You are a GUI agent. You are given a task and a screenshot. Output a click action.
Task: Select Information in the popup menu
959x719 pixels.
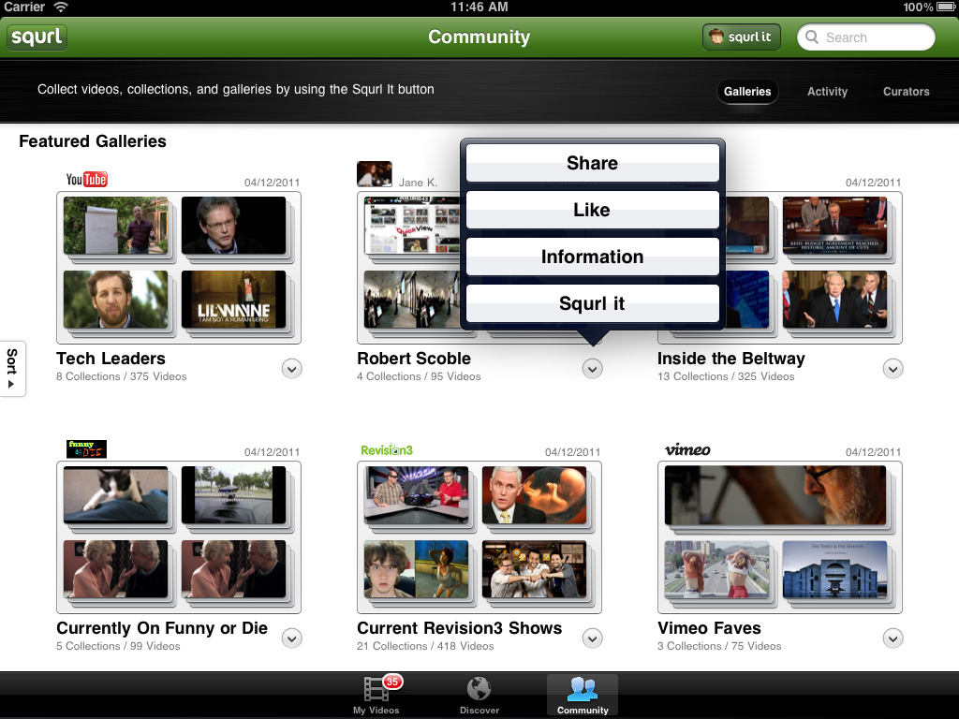coord(592,257)
